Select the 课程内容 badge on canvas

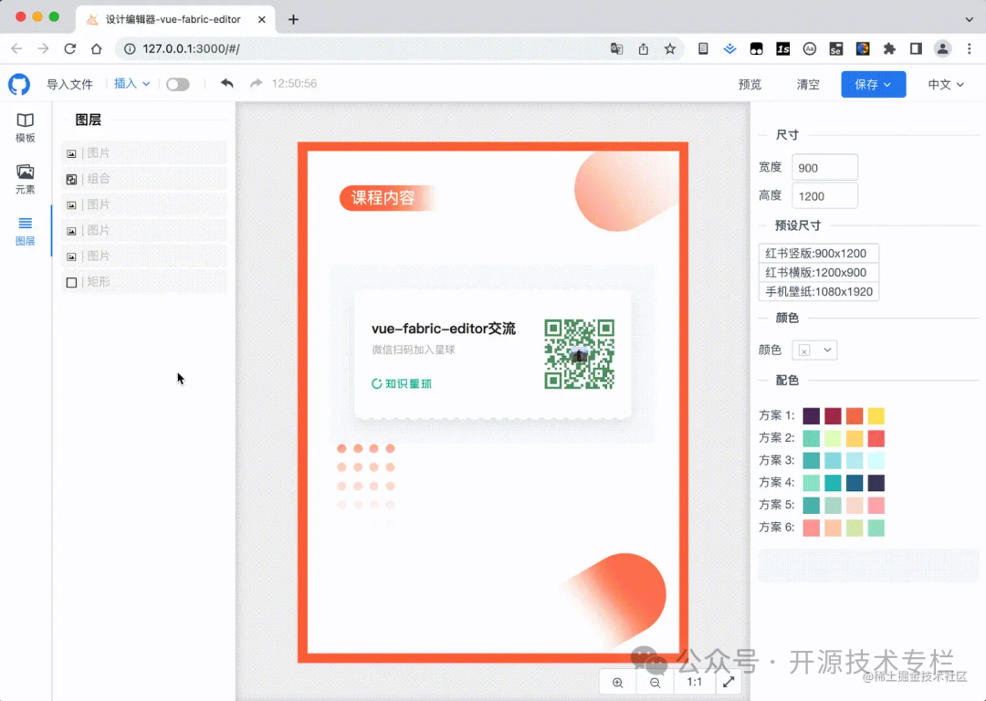[x=386, y=198]
